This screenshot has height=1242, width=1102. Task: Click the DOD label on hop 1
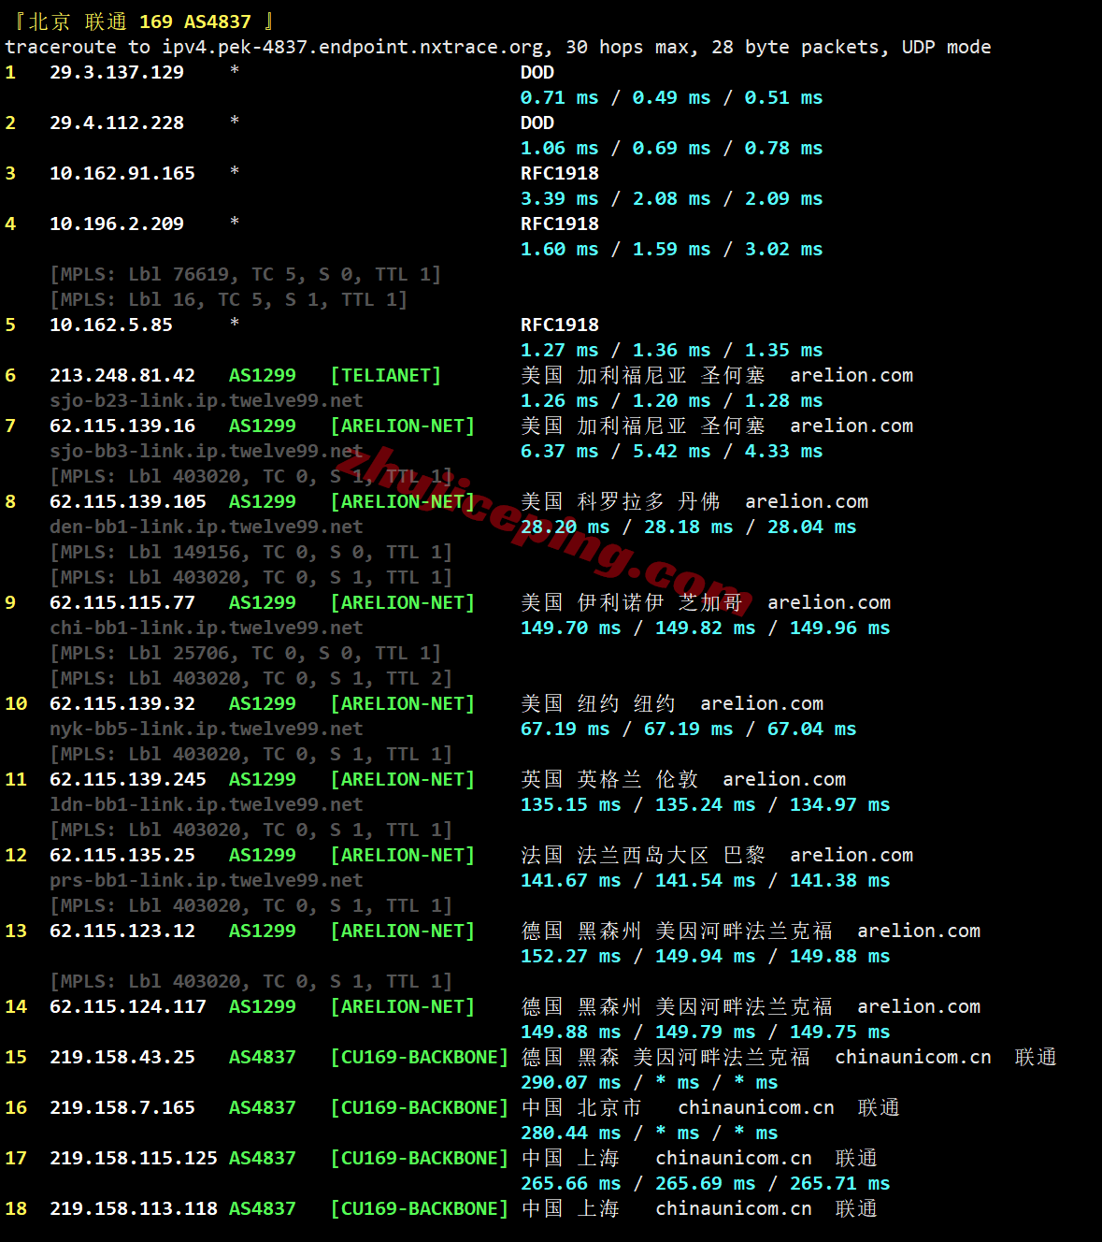click(537, 72)
